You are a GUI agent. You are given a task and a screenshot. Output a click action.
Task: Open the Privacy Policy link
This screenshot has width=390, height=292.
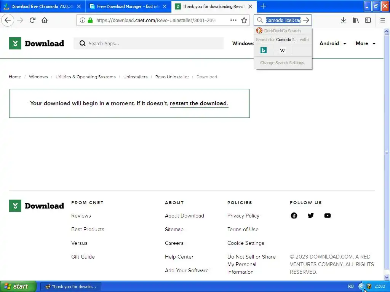[x=243, y=216]
